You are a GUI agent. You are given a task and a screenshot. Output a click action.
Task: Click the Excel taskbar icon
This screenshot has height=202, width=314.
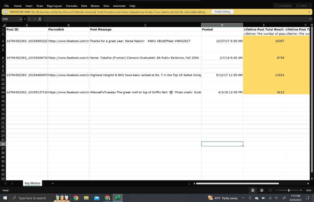117,198
